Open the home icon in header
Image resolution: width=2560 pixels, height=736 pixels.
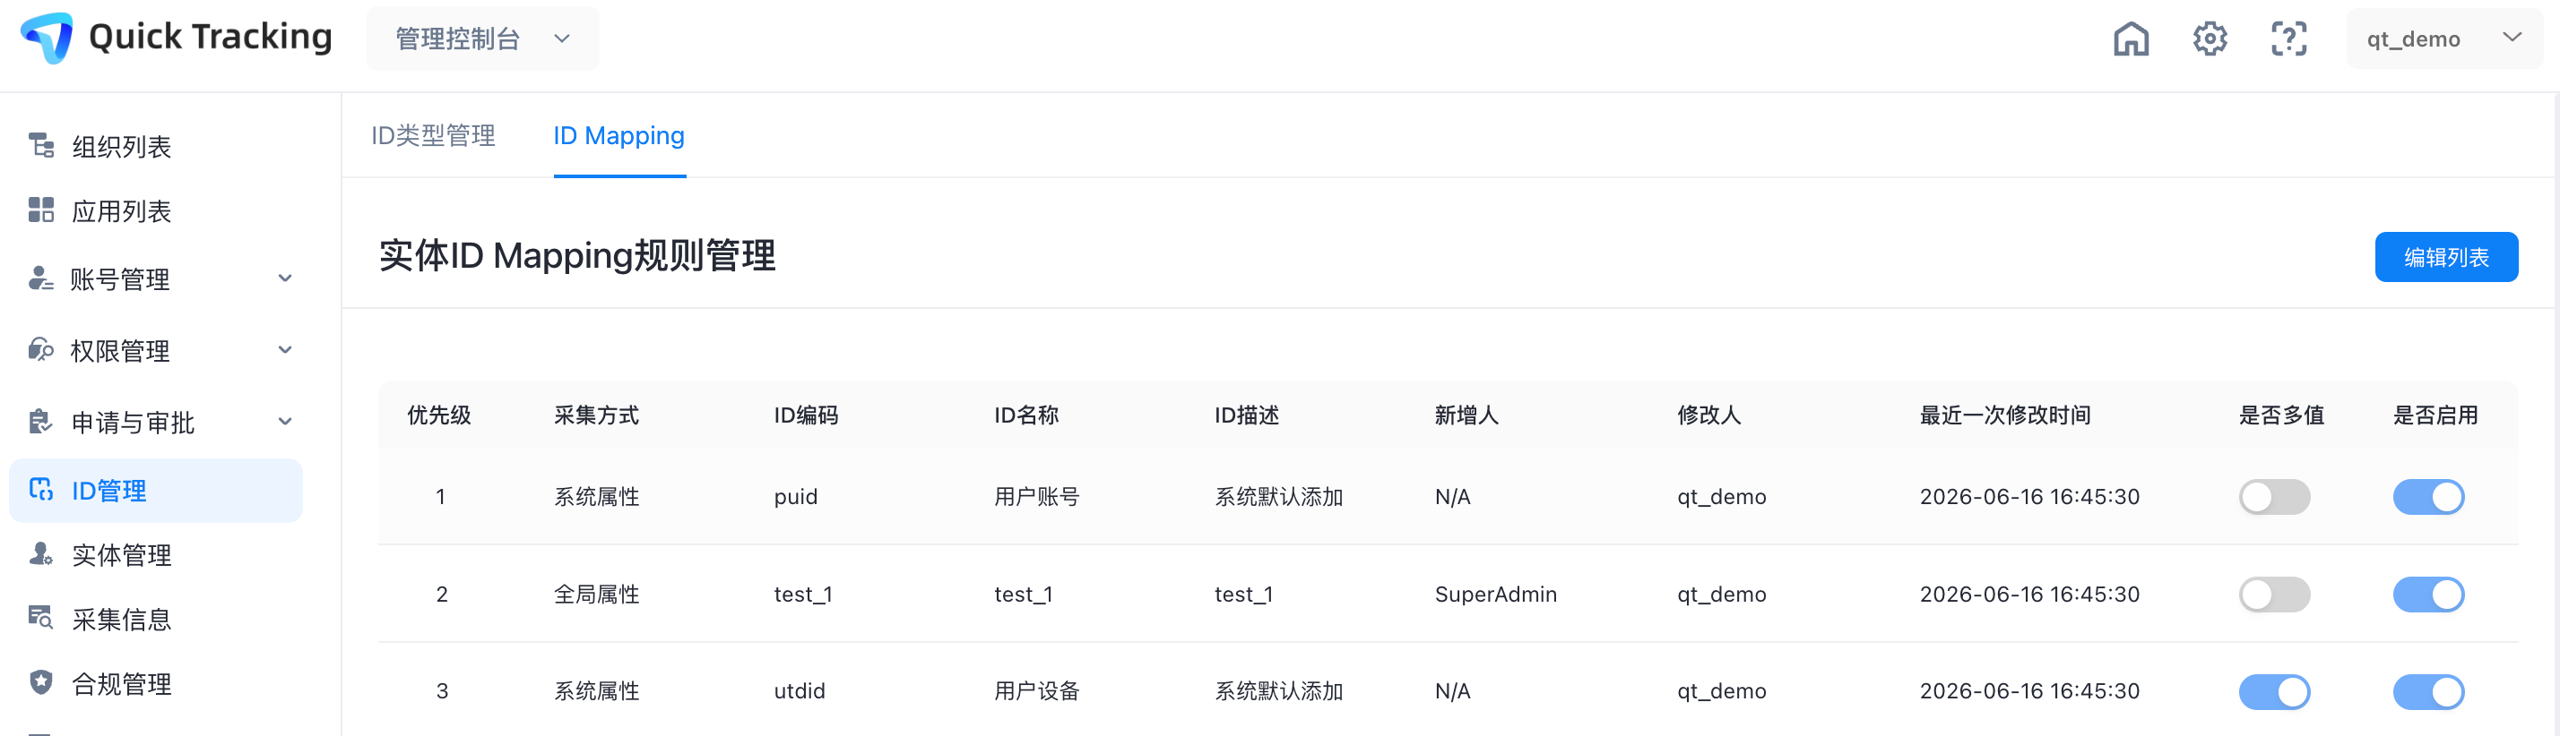pyautogui.click(x=2131, y=39)
